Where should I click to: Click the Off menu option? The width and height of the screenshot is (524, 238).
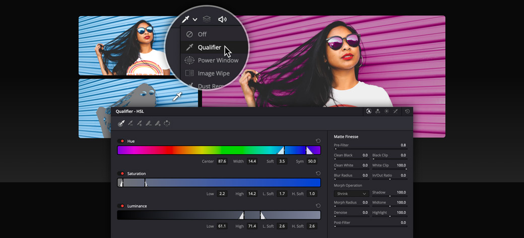(202, 34)
